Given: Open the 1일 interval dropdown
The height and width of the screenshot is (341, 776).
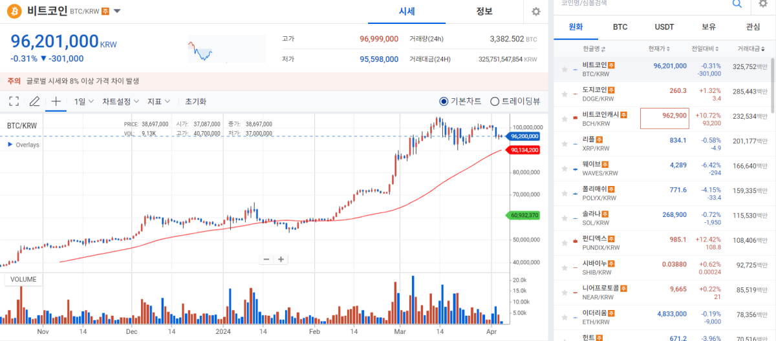Looking at the screenshot, I should pos(83,101).
